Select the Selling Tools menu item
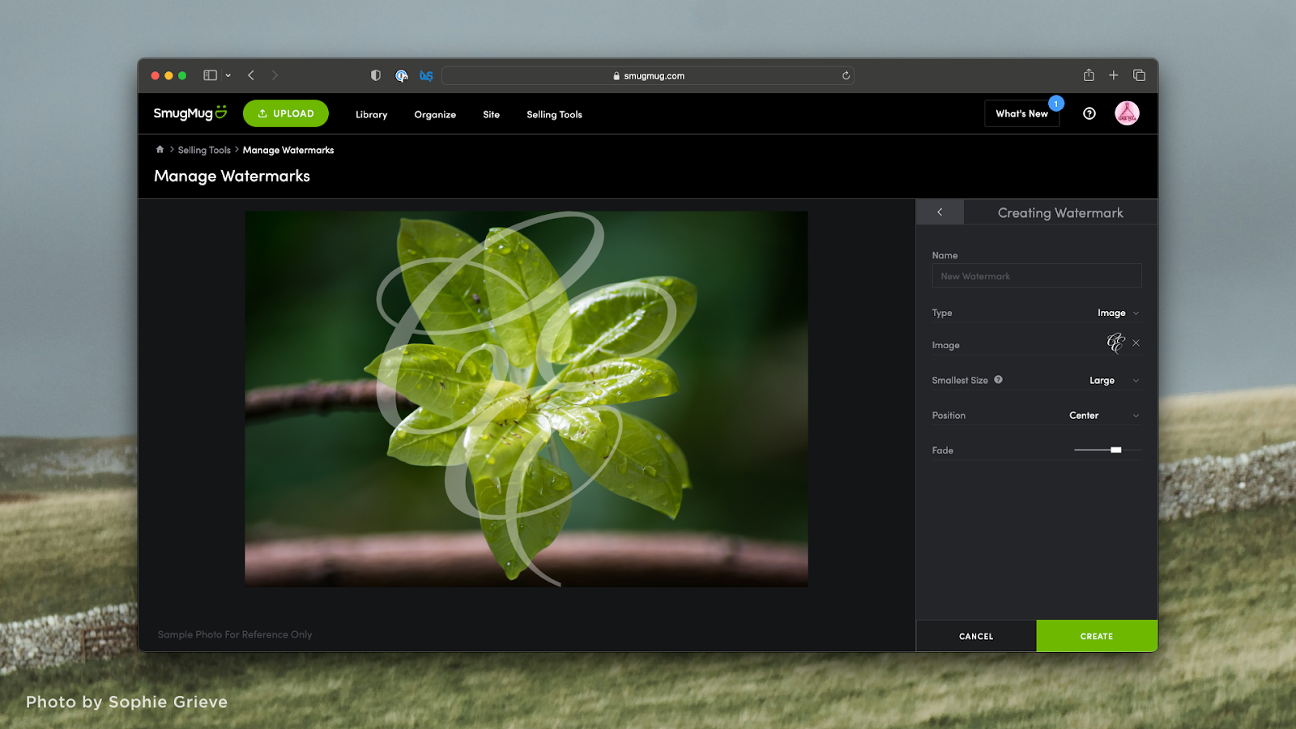Image resolution: width=1296 pixels, height=729 pixels. (x=554, y=114)
